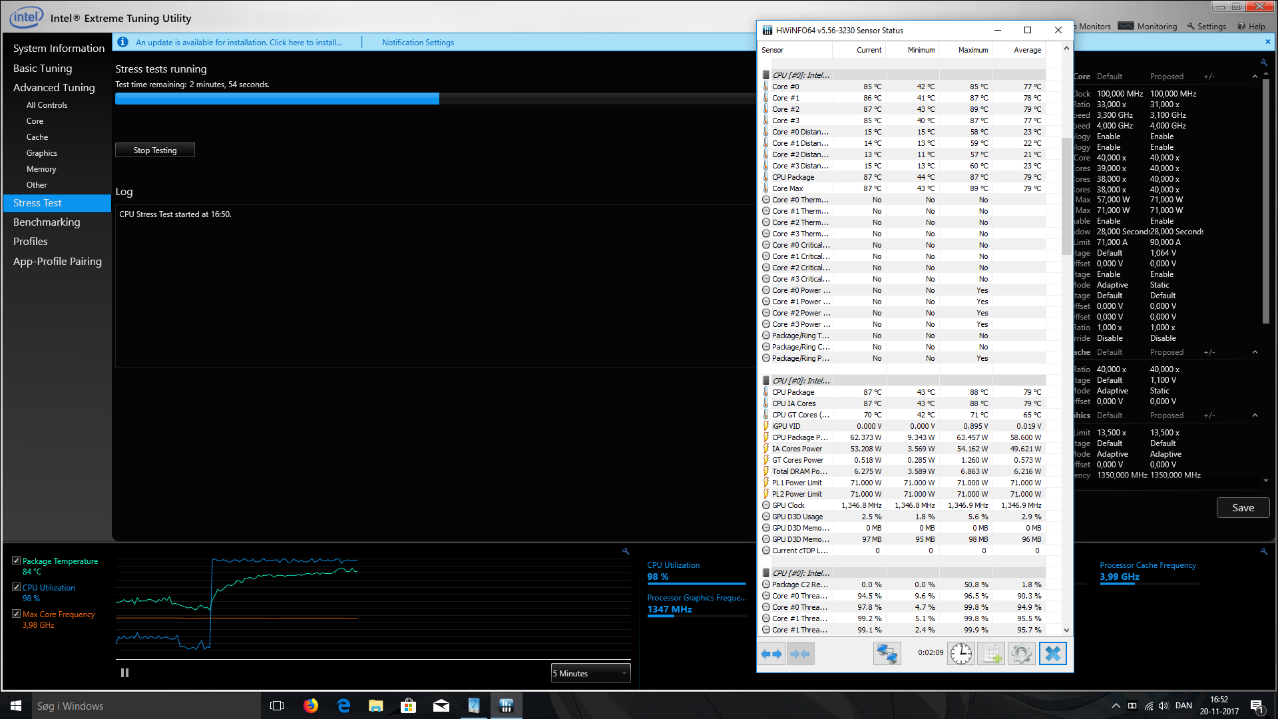The width and height of the screenshot is (1278, 719).
Task: Click the wrench icon above the monitoring graph
Action: [626, 551]
